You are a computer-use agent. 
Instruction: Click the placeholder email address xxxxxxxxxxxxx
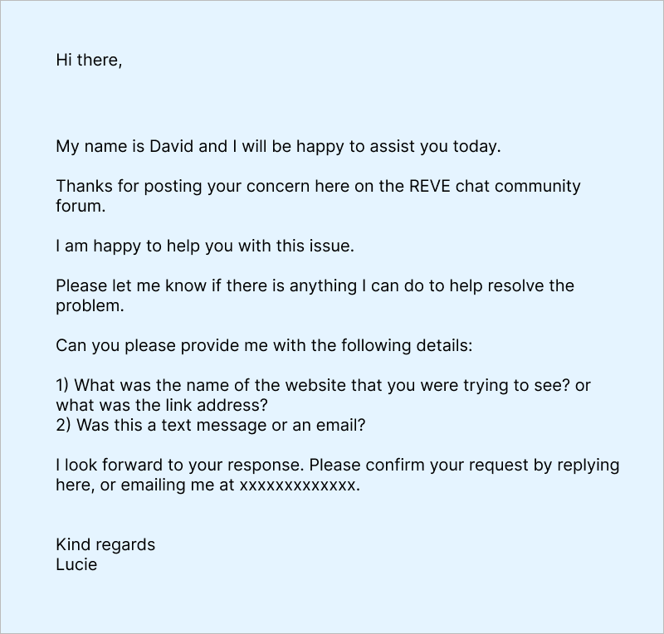click(298, 485)
